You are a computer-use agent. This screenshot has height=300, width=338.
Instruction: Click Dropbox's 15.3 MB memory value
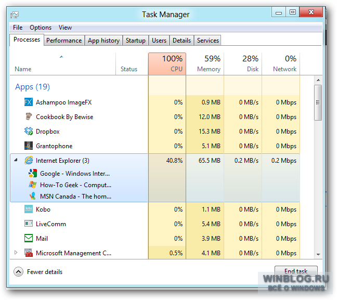pos(210,132)
